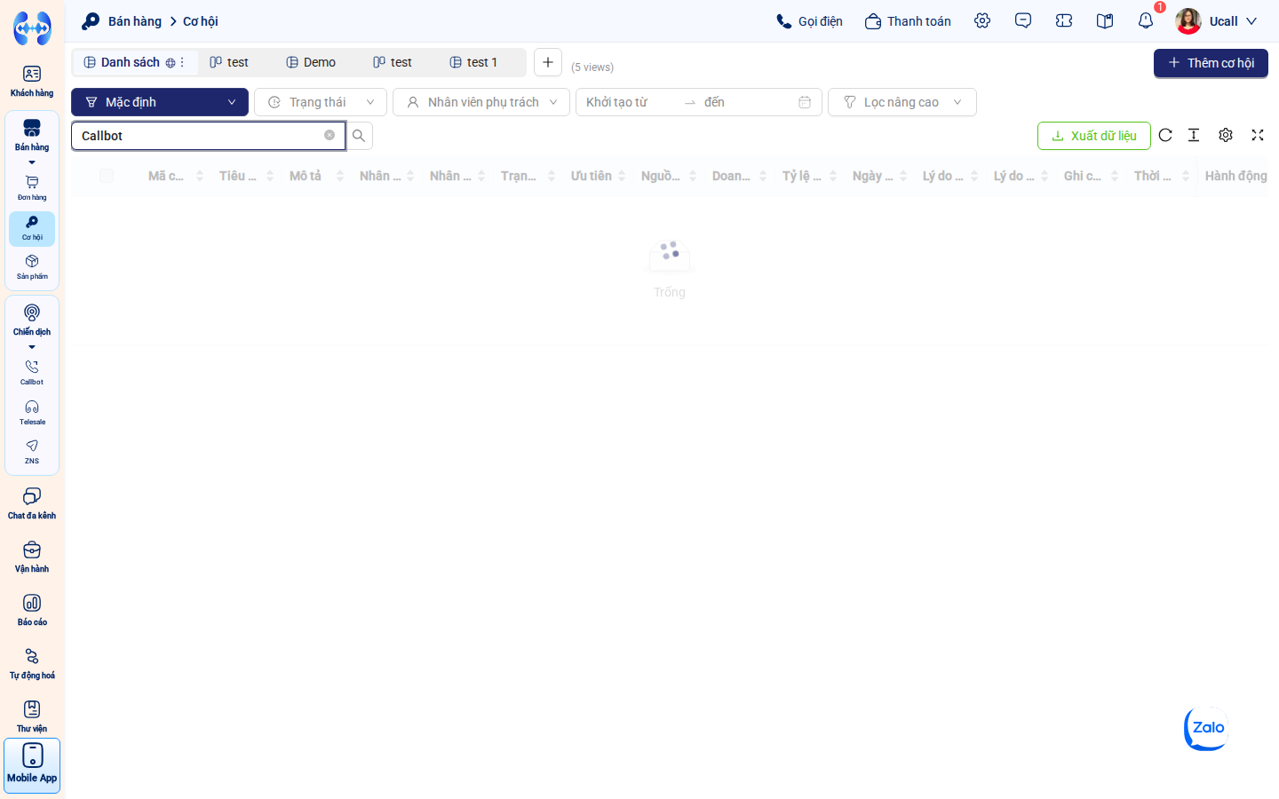The height and width of the screenshot is (799, 1279).
Task: Select Sản phẩm in the sidebar
Action: [x=32, y=267]
